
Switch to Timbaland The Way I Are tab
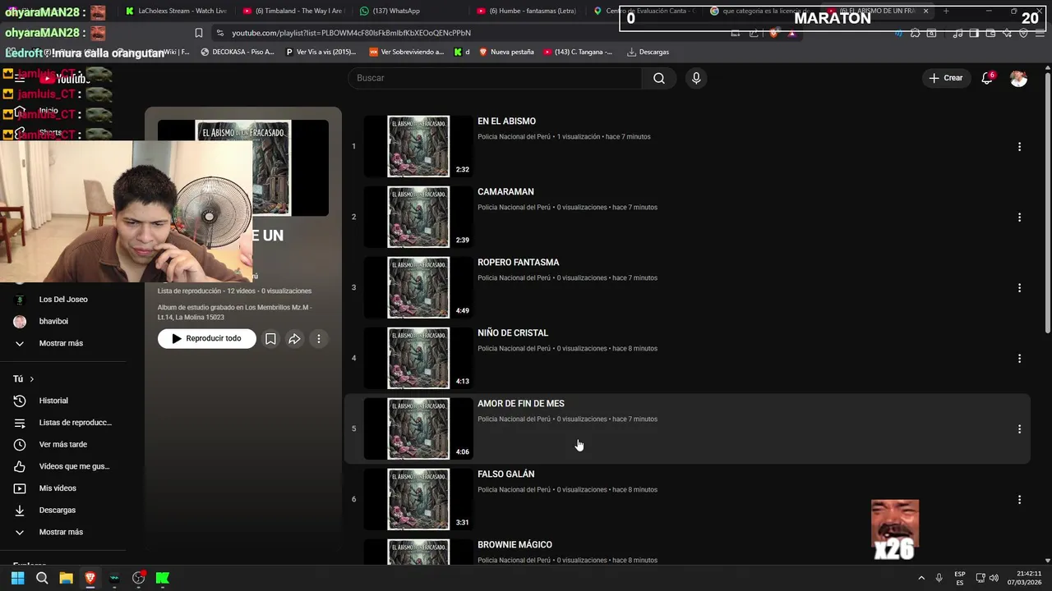point(293,11)
